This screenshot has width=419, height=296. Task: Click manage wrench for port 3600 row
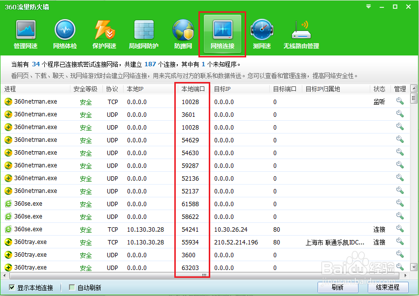click(x=400, y=254)
